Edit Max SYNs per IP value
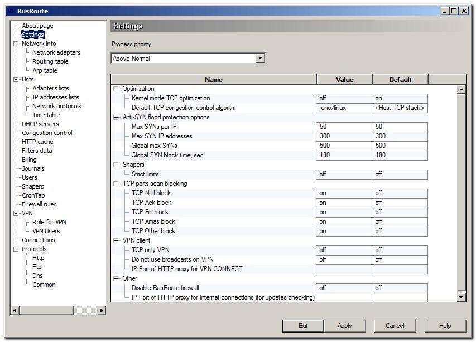This screenshot has height=342, width=476. point(344,127)
